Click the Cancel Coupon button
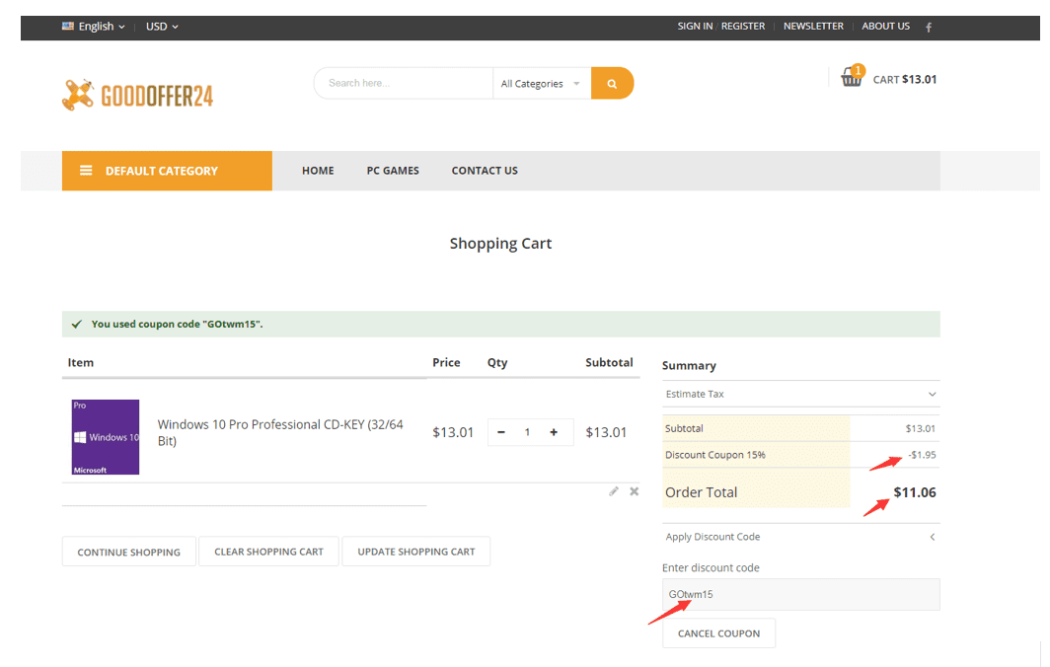The image size is (1050, 667). click(x=719, y=633)
